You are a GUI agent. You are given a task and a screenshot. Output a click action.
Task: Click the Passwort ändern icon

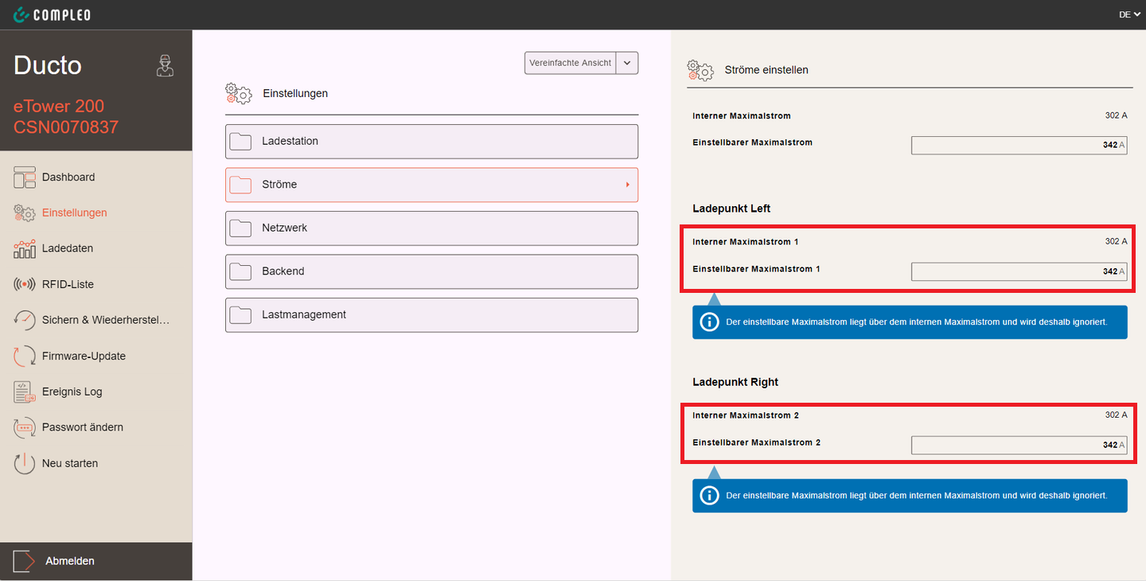(25, 427)
